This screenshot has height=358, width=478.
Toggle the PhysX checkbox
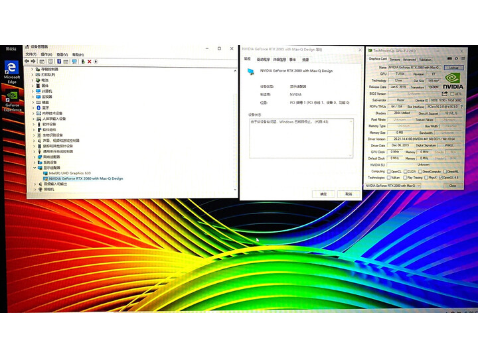[x=426, y=178]
